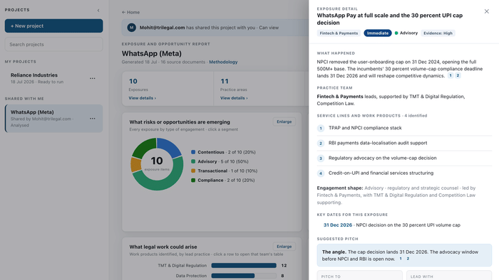Screen dimensions: 499x280
Task: Enlarge the risks or opportunities chart
Action: (x=284, y=122)
